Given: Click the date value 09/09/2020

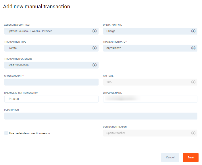Looking at the screenshot, I should tap(114, 48).
